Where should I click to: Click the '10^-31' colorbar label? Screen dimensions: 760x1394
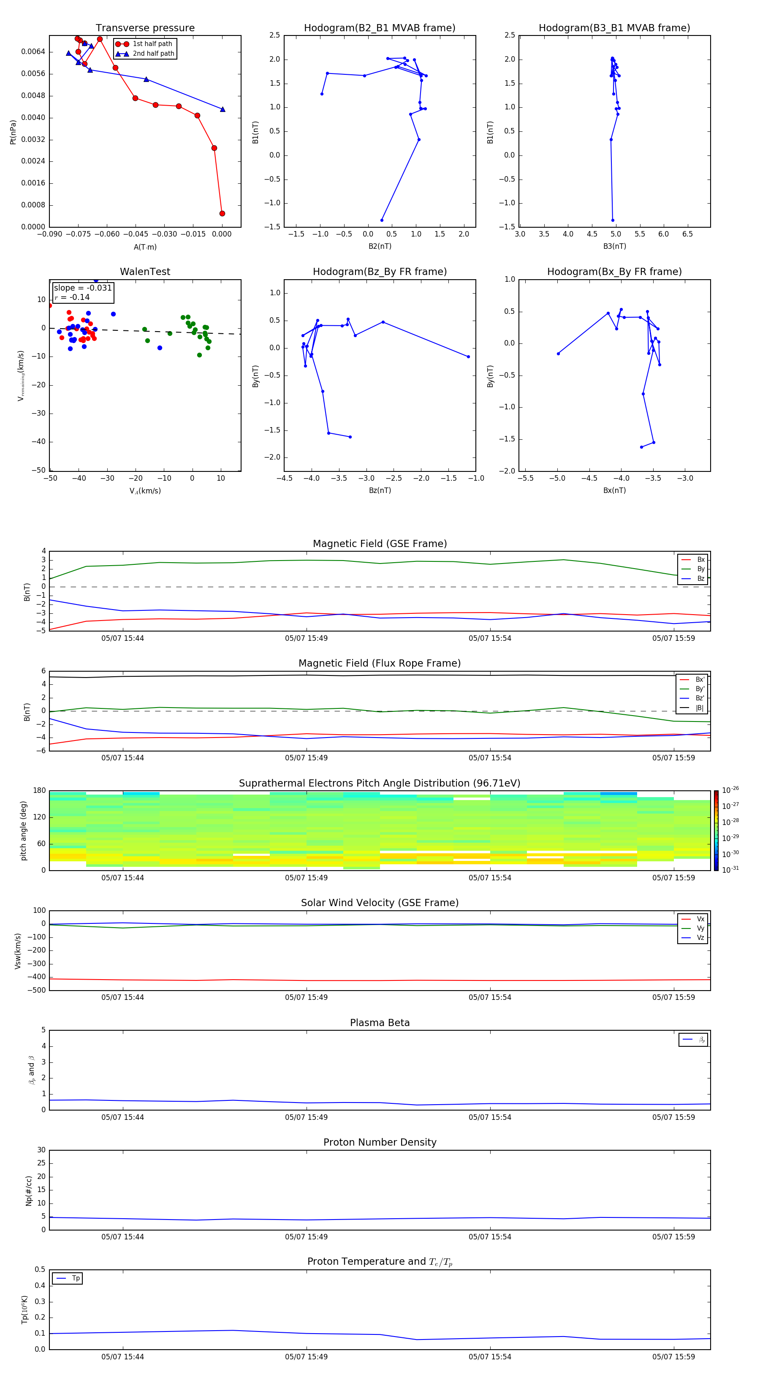[x=730, y=870]
